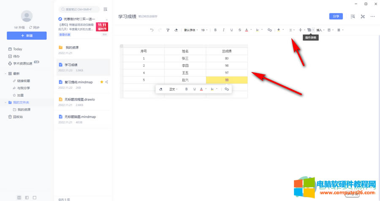Open the 插入 insert menu
This screenshot has width=380, height=201.
pos(320,30)
